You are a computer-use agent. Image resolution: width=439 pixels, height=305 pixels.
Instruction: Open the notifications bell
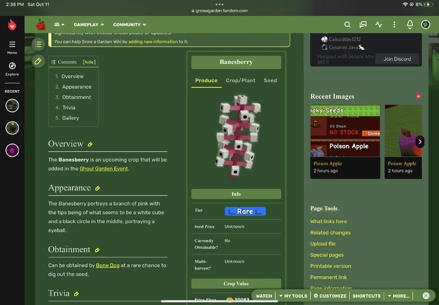[x=409, y=24]
